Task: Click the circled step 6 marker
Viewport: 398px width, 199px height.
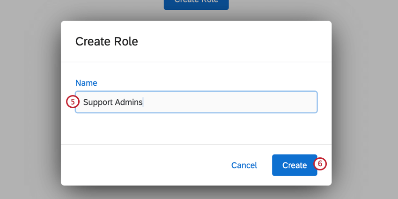Action: tap(320, 164)
